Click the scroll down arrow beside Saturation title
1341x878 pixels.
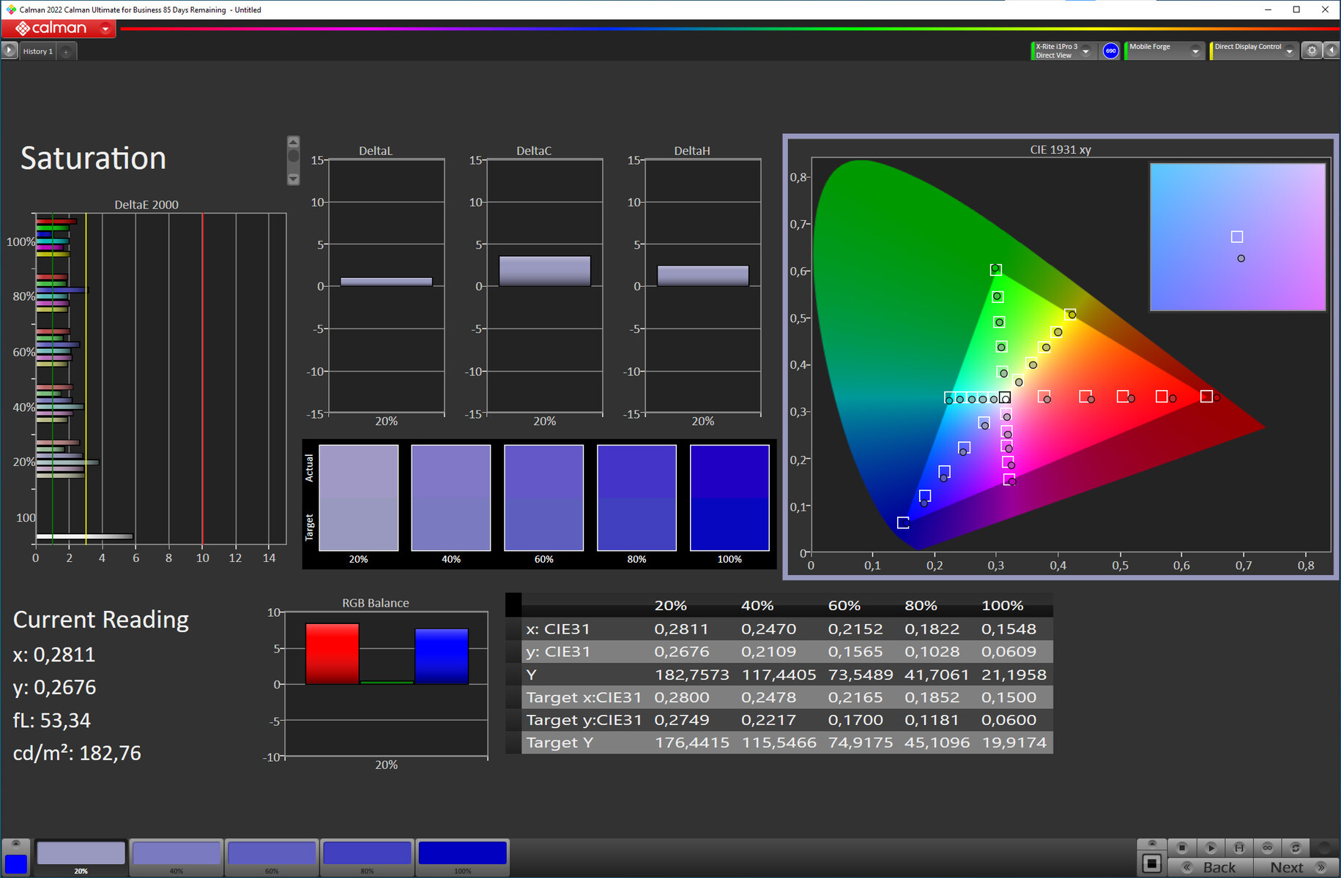(x=293, y=179)
